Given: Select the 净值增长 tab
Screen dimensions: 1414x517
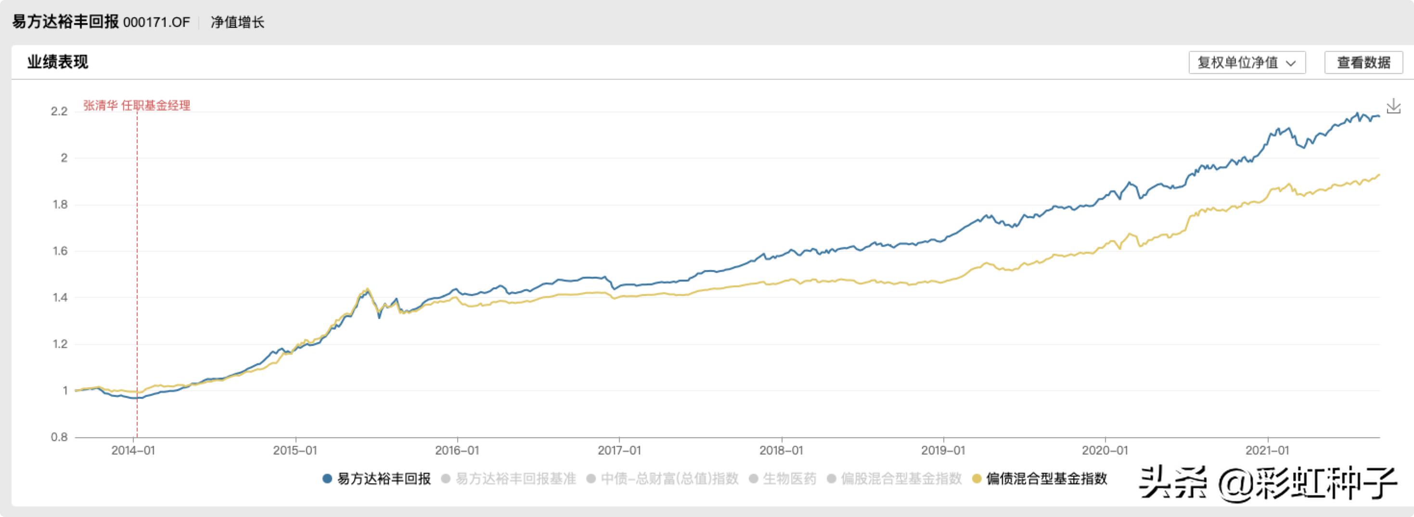Looking at the screenshot, I should [x=237, y=23].
